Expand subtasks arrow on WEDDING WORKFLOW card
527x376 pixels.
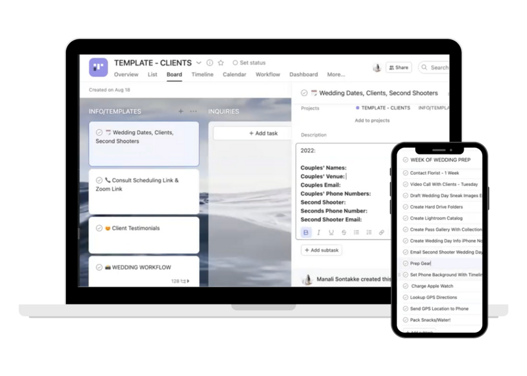188,281
